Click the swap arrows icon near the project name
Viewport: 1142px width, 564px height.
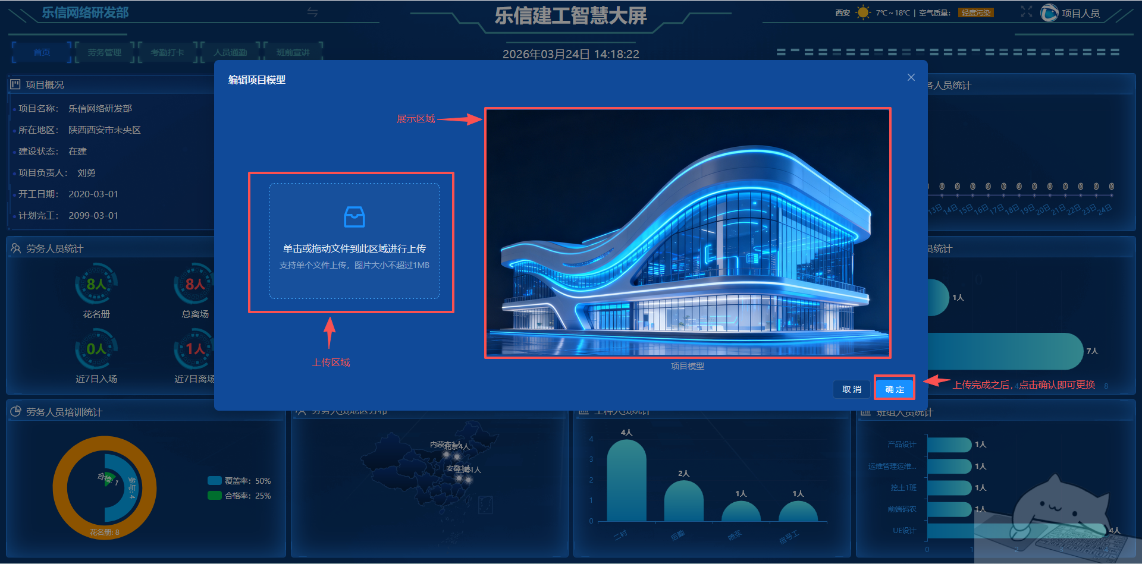coord(312,12)
